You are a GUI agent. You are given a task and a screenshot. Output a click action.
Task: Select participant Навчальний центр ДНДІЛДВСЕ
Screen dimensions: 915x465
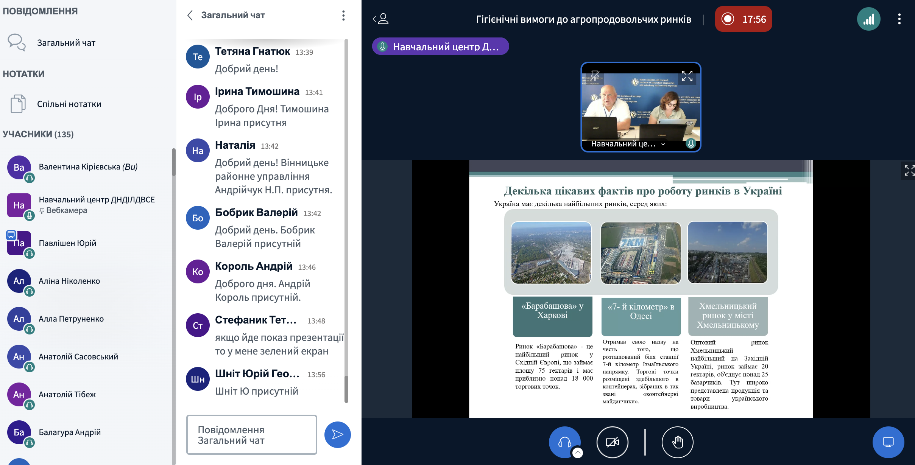[87, 205]
